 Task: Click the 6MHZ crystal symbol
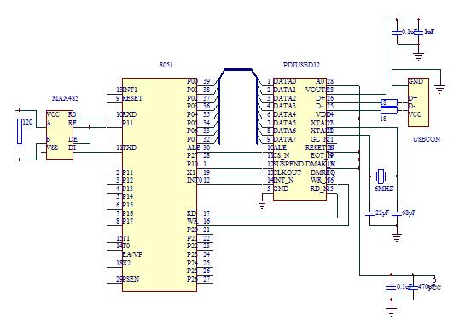[381, 177]
